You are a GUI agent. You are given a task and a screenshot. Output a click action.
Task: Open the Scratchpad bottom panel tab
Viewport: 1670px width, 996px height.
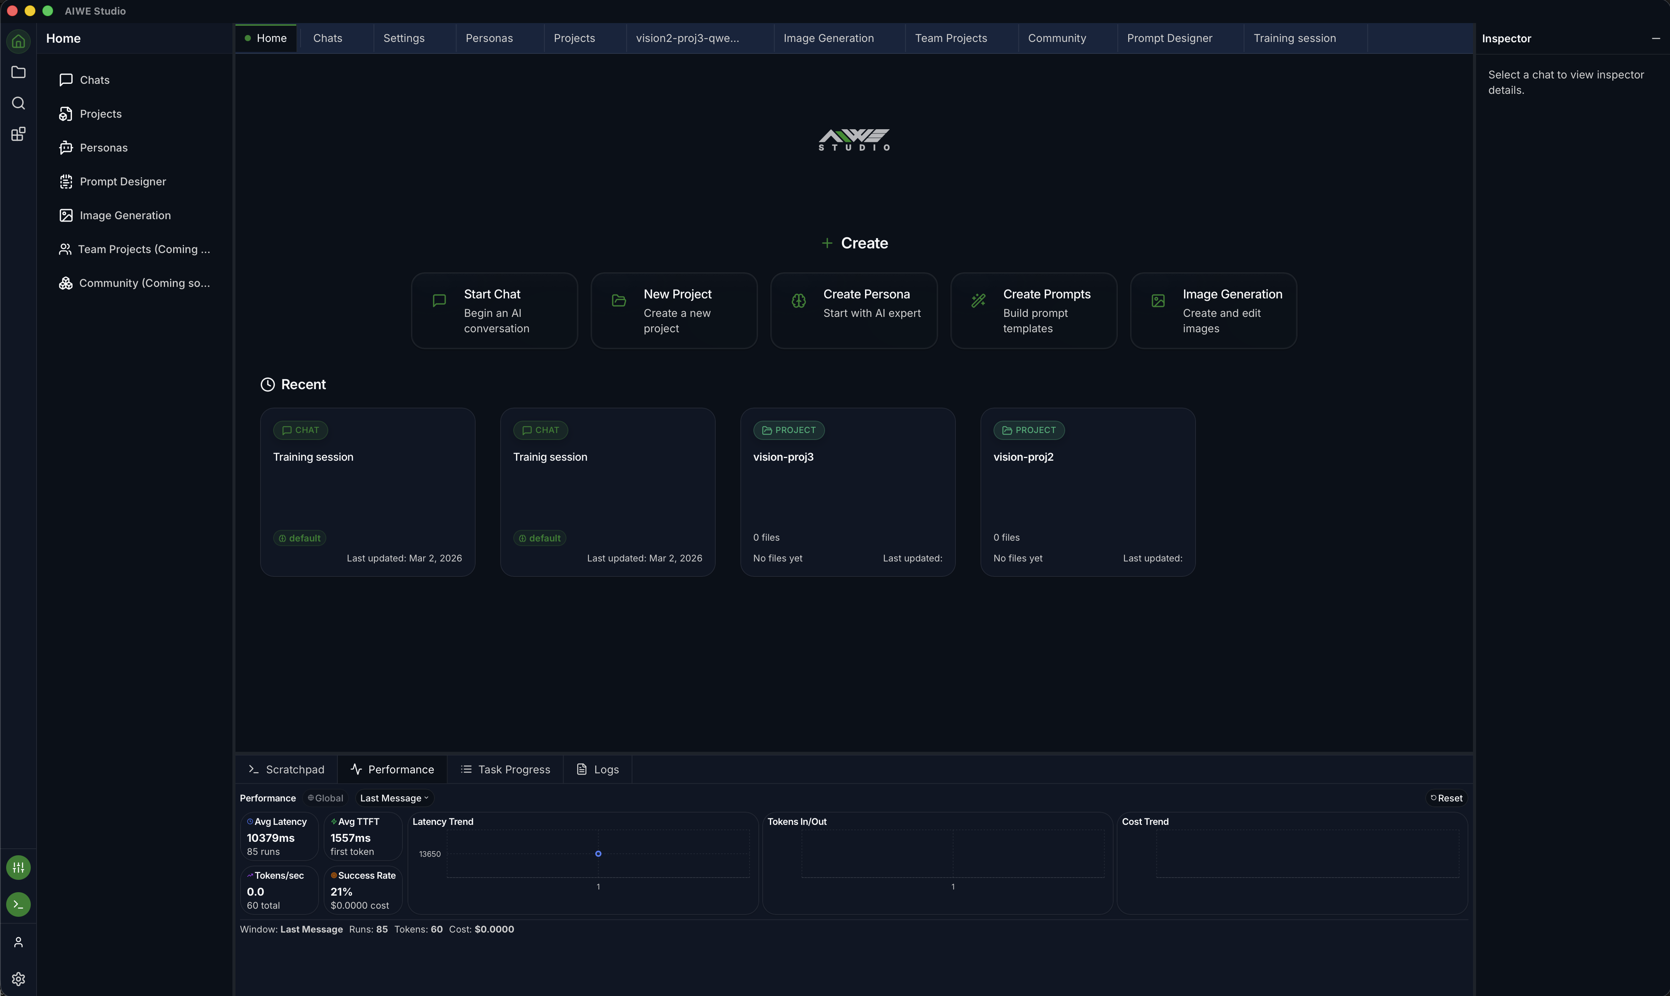pyautogui.click(x=286, y=769)
